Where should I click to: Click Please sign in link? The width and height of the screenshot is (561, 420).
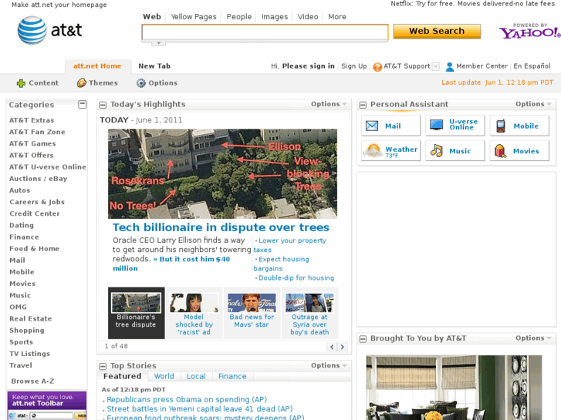(x=309, y=66)
